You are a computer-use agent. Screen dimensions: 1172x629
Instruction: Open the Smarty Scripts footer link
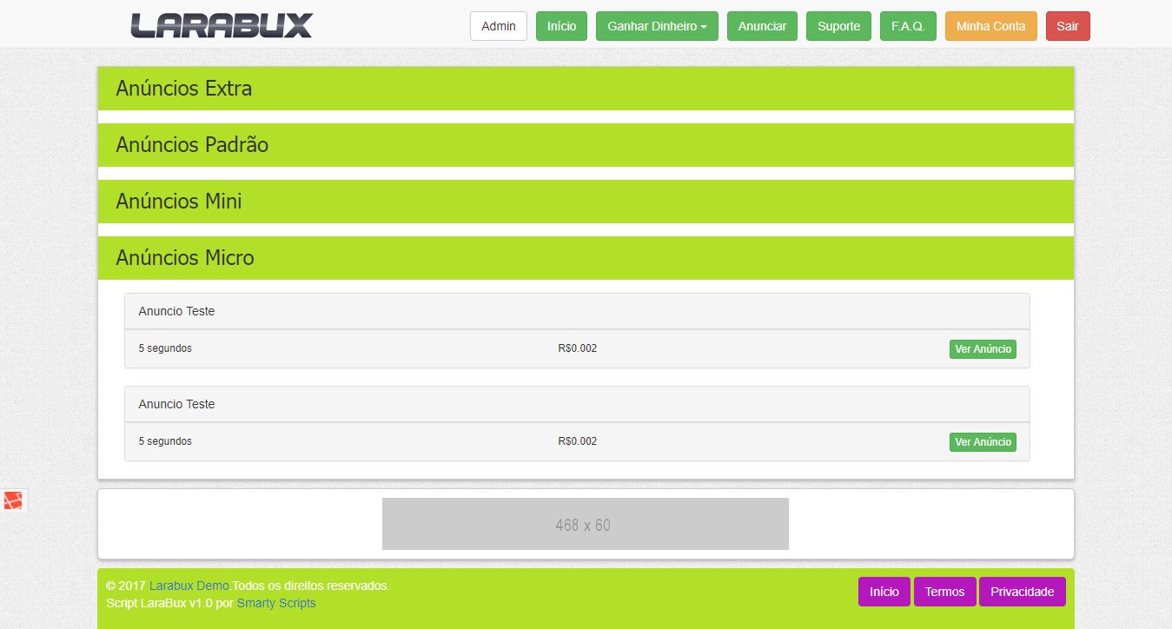pos(276,603)
